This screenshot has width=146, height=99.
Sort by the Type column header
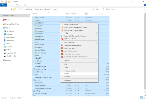point(92,14)
